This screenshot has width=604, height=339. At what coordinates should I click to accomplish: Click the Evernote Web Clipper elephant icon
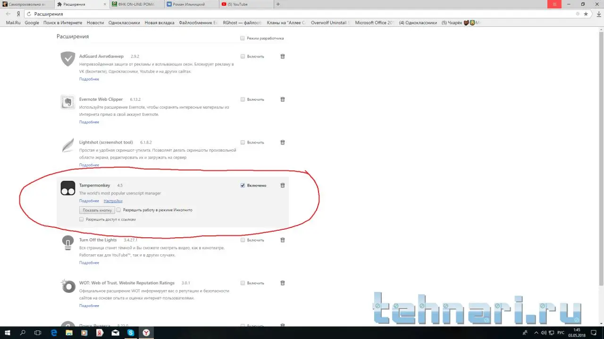click(68, 102)
